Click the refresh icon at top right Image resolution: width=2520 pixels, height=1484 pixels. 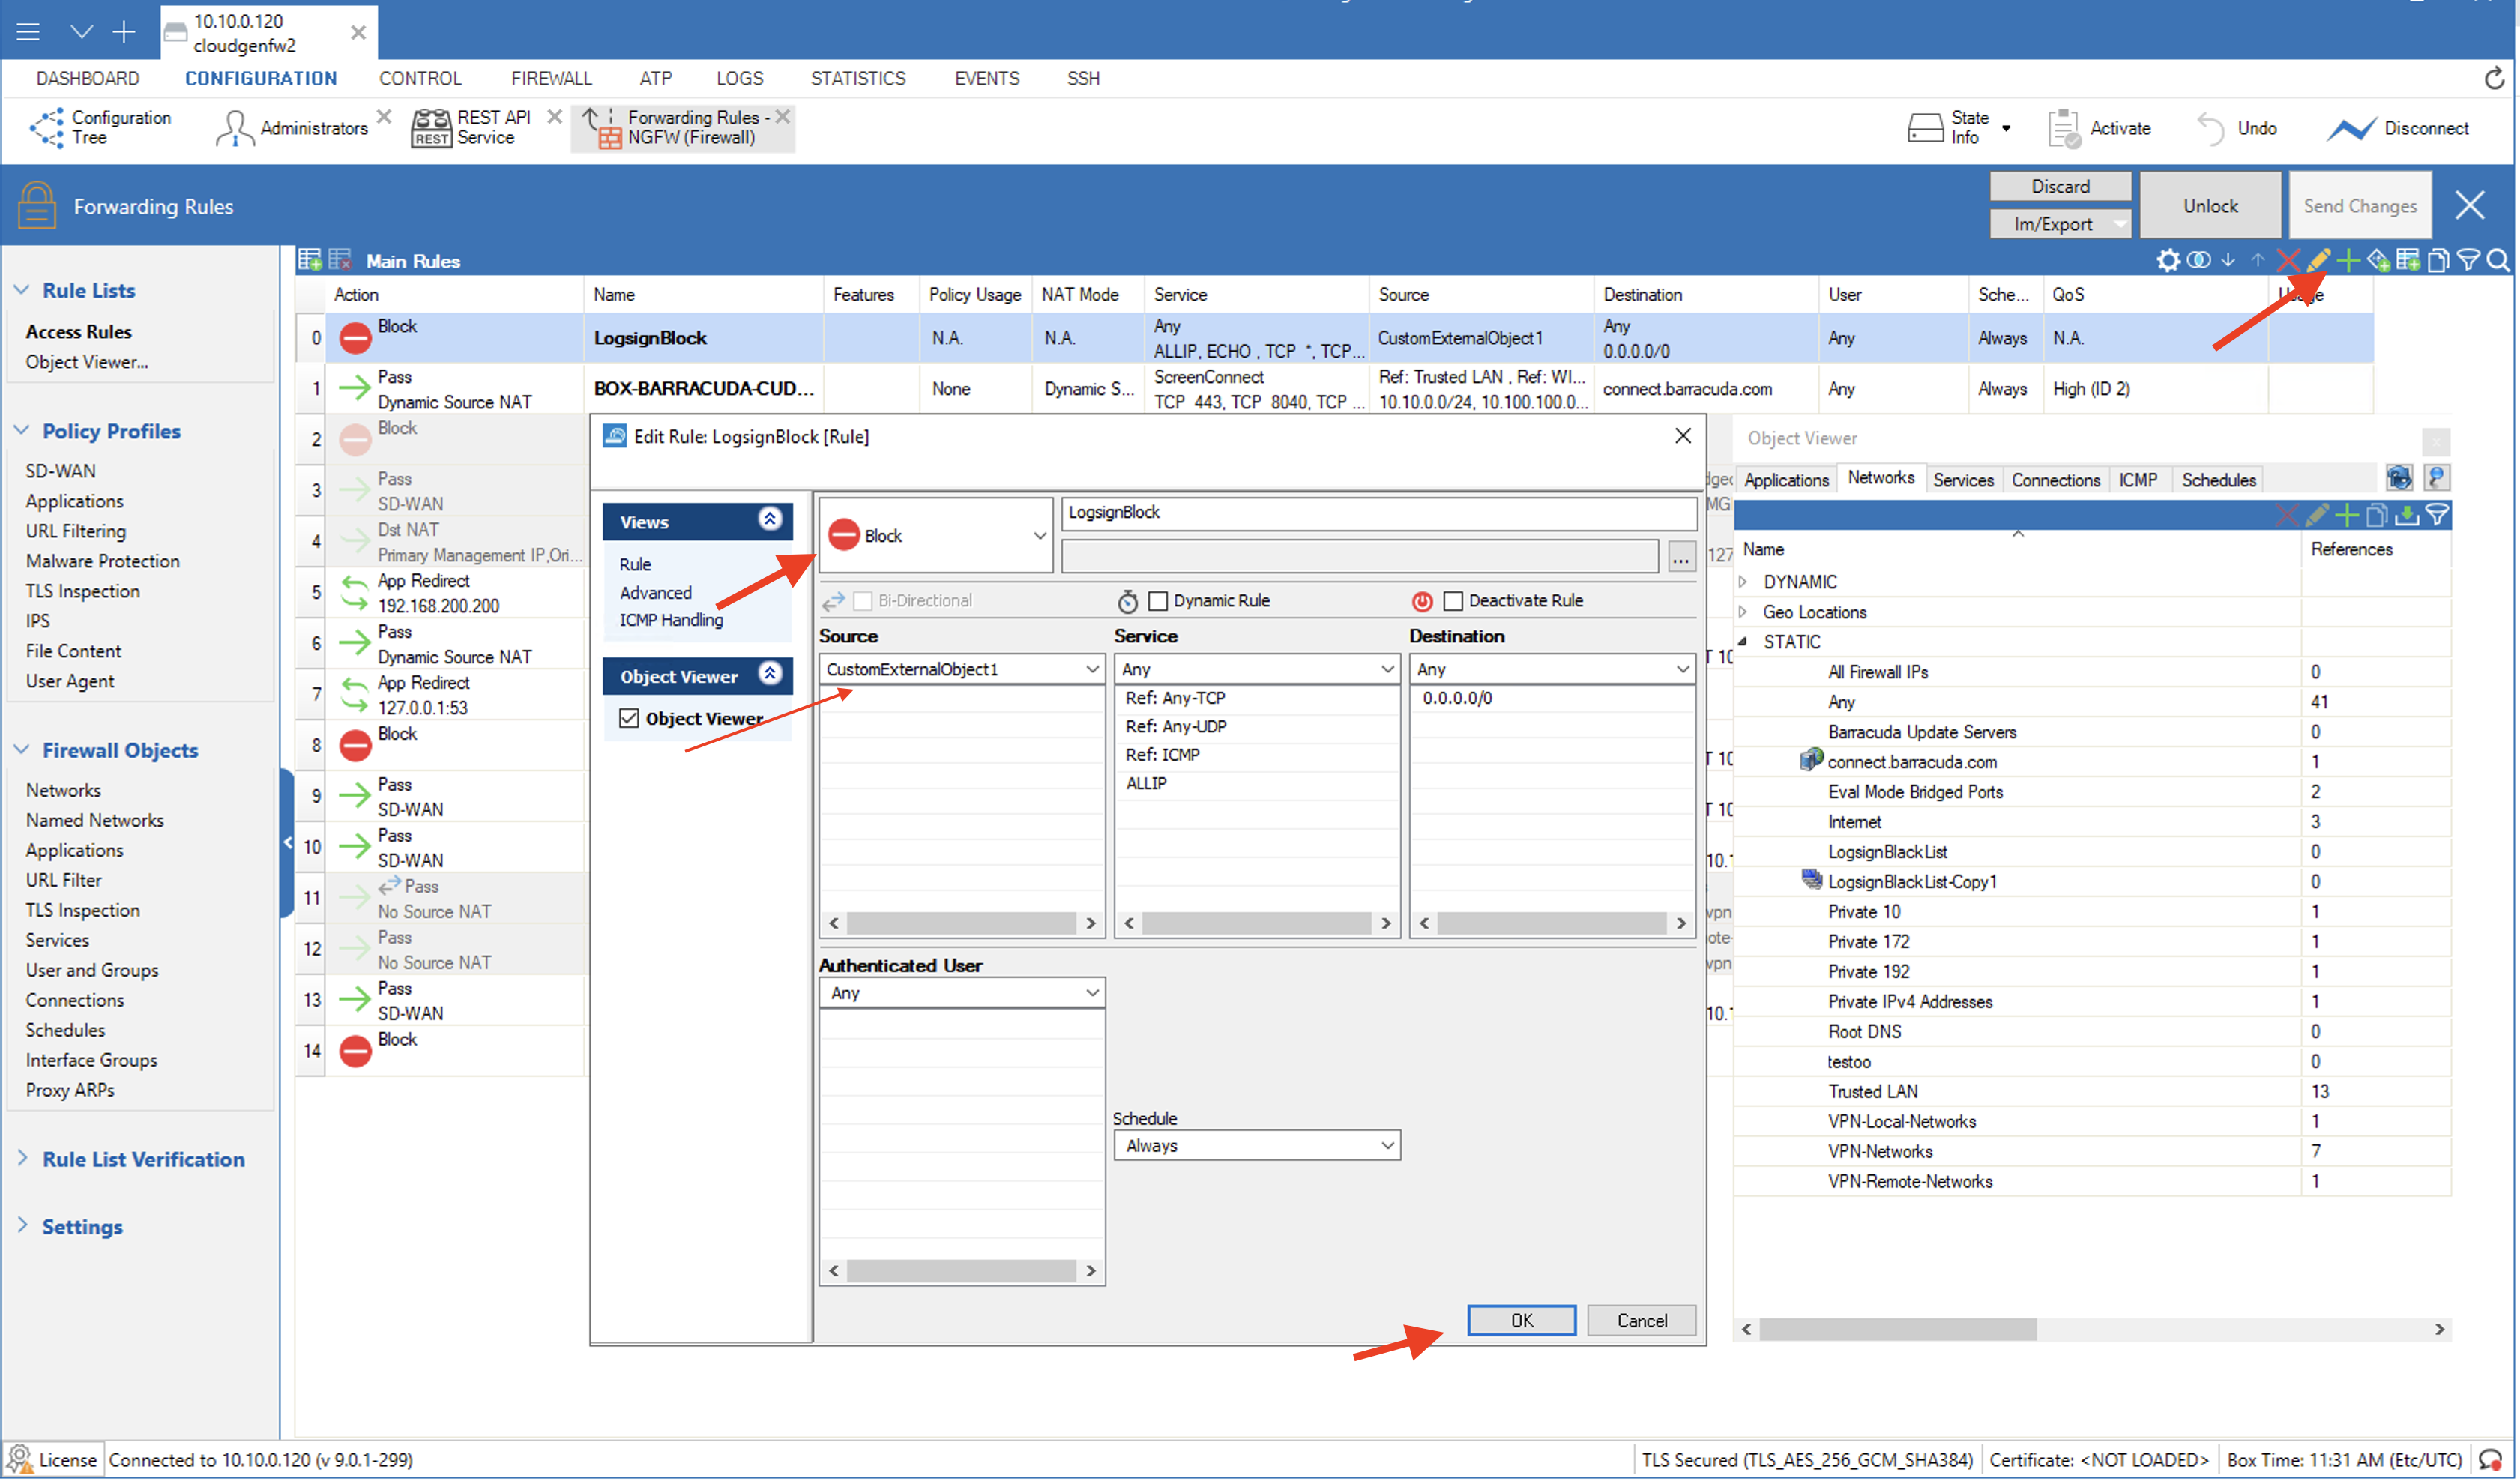click(2495, 78)
